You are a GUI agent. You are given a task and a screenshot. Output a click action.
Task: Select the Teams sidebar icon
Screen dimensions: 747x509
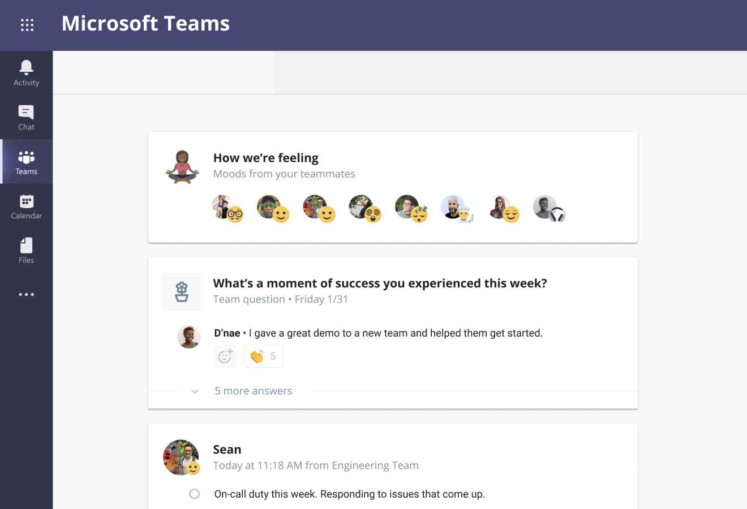[26, 162]
